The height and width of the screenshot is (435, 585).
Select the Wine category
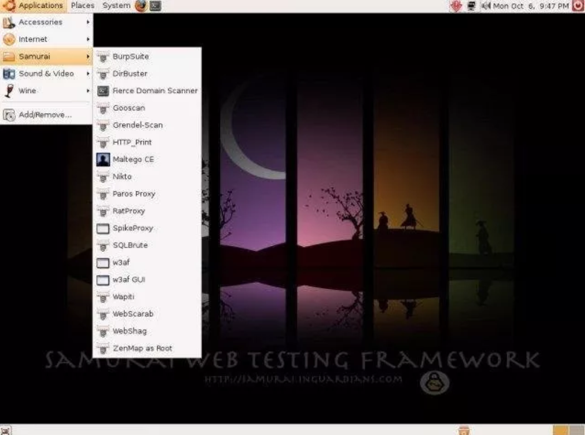46,90
